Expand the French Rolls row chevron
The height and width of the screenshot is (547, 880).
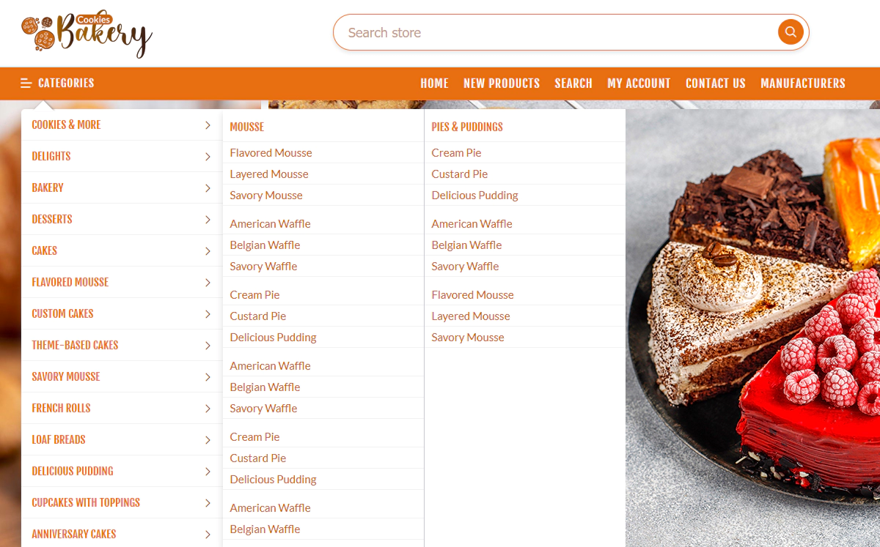coord(208,409)
